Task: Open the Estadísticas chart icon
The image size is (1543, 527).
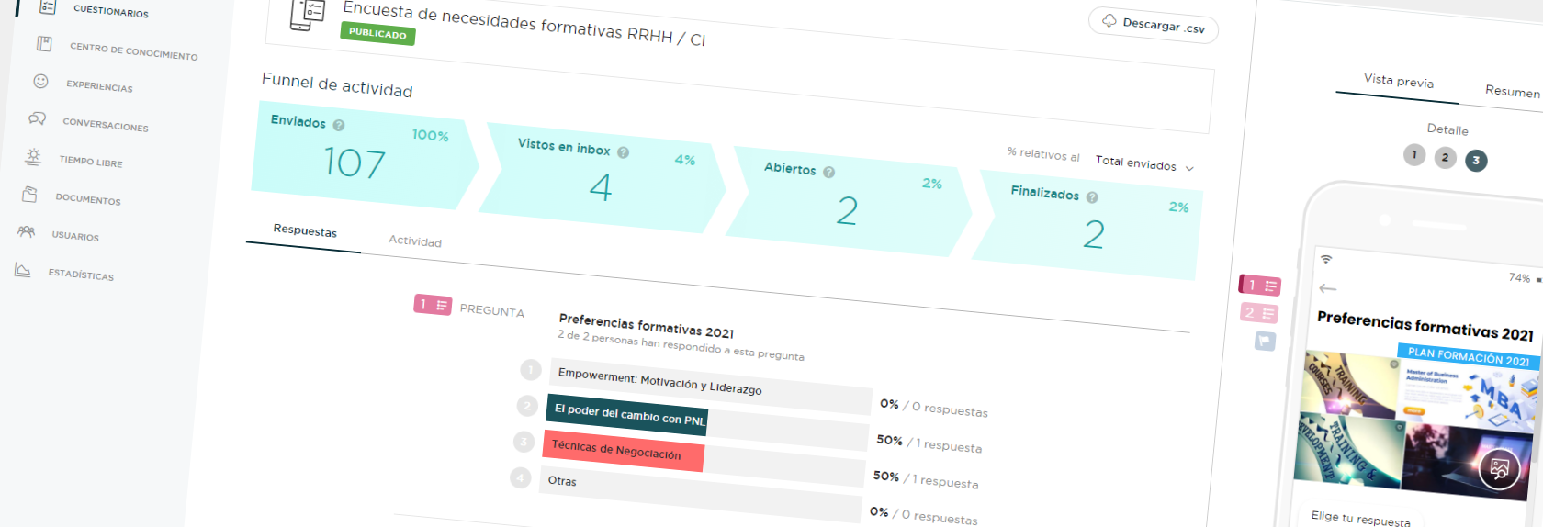Action: click(22, 270)
